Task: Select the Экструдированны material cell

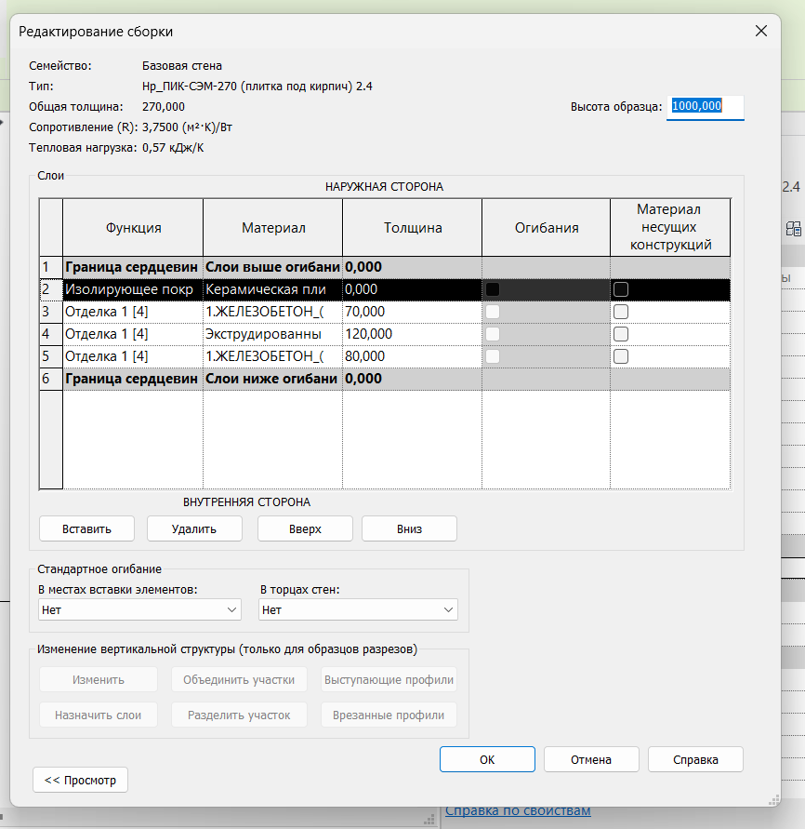Action: (272, 334)
